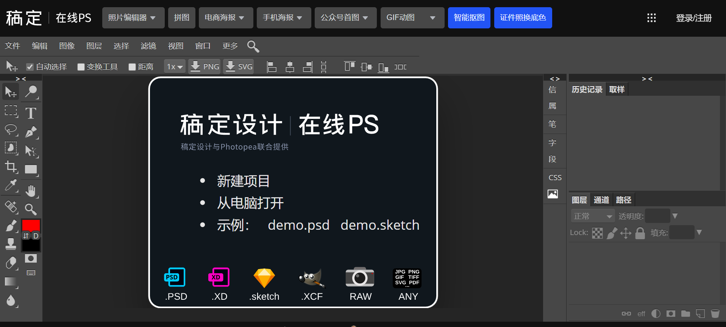The width and height of the screenshot is (726, 327).
Task: Select the Zoom tool in left toolbar
Action: [x=31, y=209]
